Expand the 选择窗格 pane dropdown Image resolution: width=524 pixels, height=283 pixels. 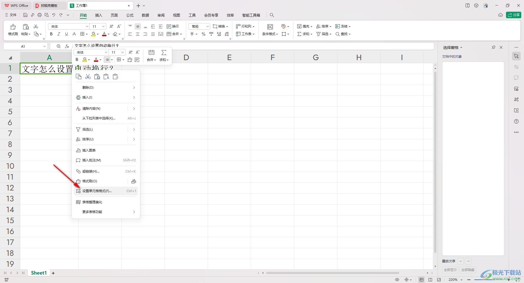point(461,48)
